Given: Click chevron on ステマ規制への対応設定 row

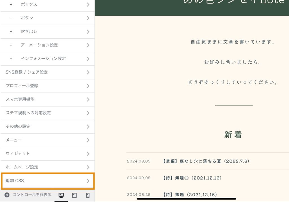Looking at the screenshot, I should click(88, 113).
